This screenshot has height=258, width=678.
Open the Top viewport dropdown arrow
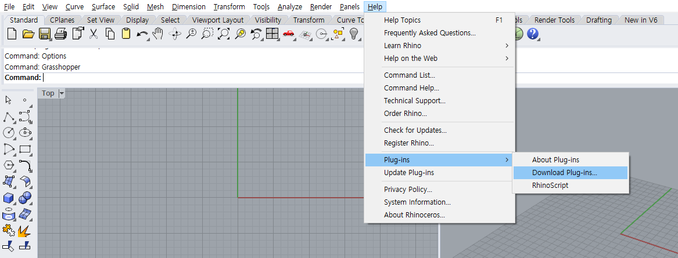tap(61, 93)
